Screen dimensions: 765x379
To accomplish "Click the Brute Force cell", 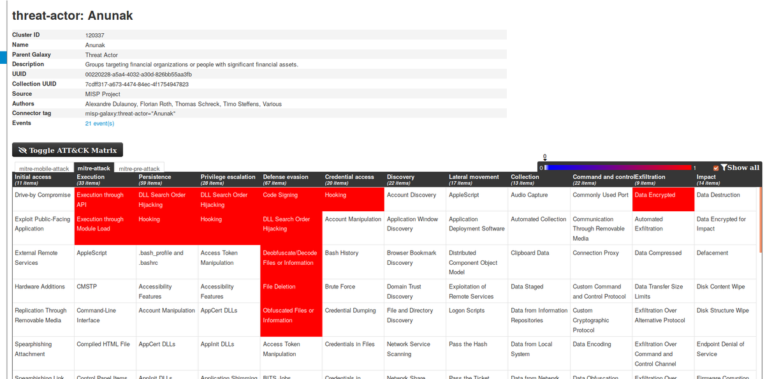I will 353,291.
